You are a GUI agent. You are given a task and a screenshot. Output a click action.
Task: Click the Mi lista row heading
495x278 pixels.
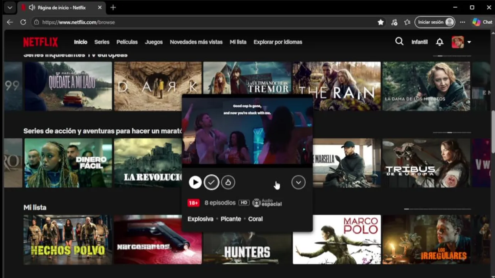pyautogui.click(x=35, y=208)
